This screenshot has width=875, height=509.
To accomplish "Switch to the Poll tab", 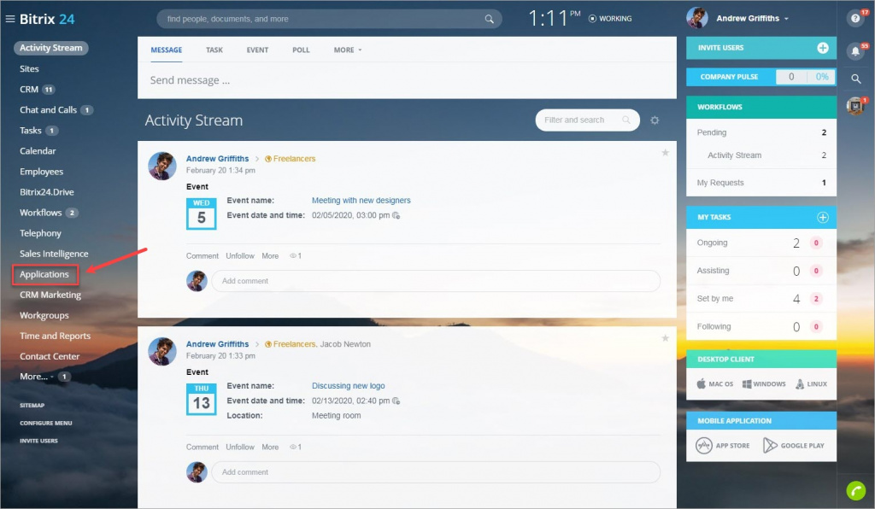I will (x=301, y=50).
